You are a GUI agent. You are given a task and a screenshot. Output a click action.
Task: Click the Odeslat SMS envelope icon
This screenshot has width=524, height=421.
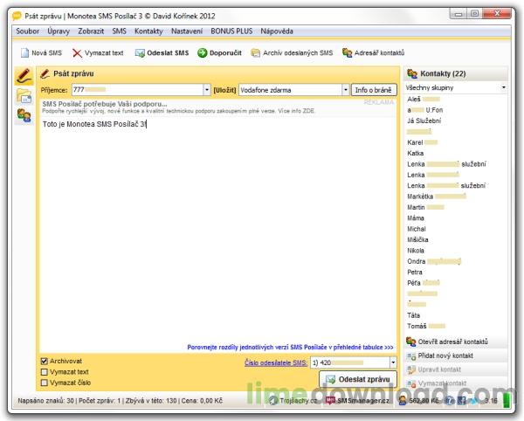(140, 52)
